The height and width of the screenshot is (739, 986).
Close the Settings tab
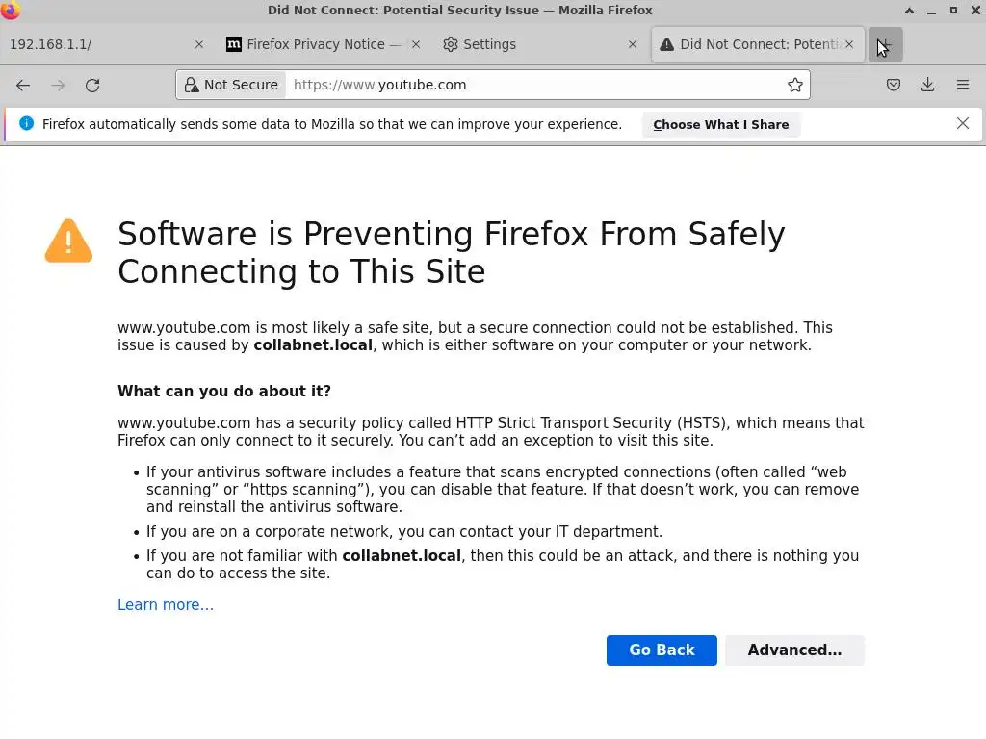click(633, 44)
